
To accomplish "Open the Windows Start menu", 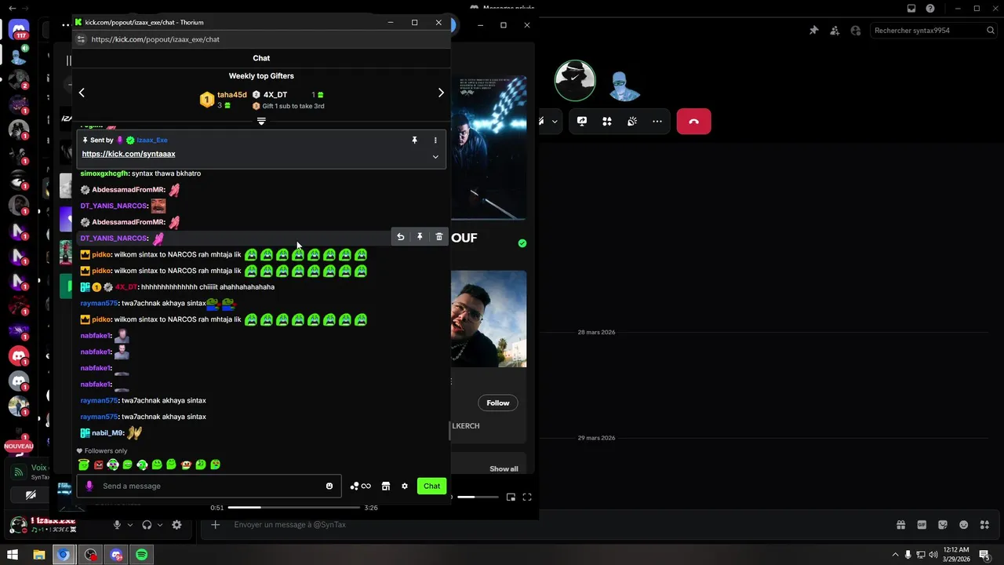I will point(13,555).
